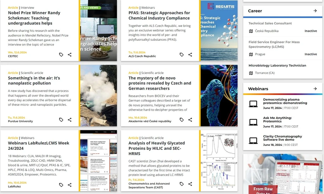
Task: Open Clarity Chromatography Software live demo webinar
Action: [282, 138]
